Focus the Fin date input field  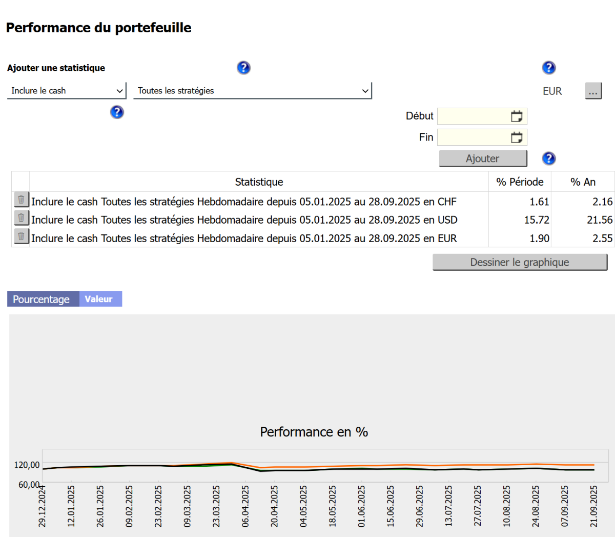pos(473,137)
